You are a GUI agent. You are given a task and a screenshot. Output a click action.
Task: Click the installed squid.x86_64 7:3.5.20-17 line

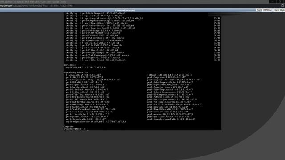point(85,68)
